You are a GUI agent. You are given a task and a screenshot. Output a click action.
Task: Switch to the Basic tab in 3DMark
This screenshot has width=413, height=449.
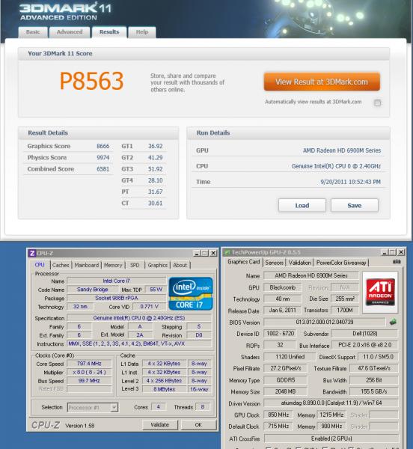(33, 32)
